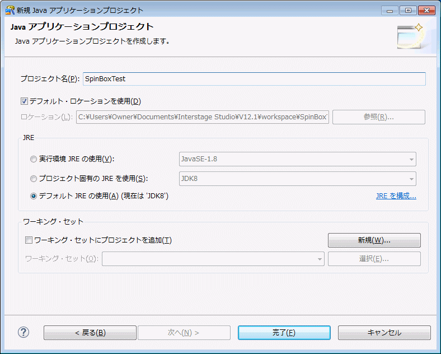This screenshot has height=354, width=441.
Task: Click the プロジェクト名 text field
Action: point(254,79)
